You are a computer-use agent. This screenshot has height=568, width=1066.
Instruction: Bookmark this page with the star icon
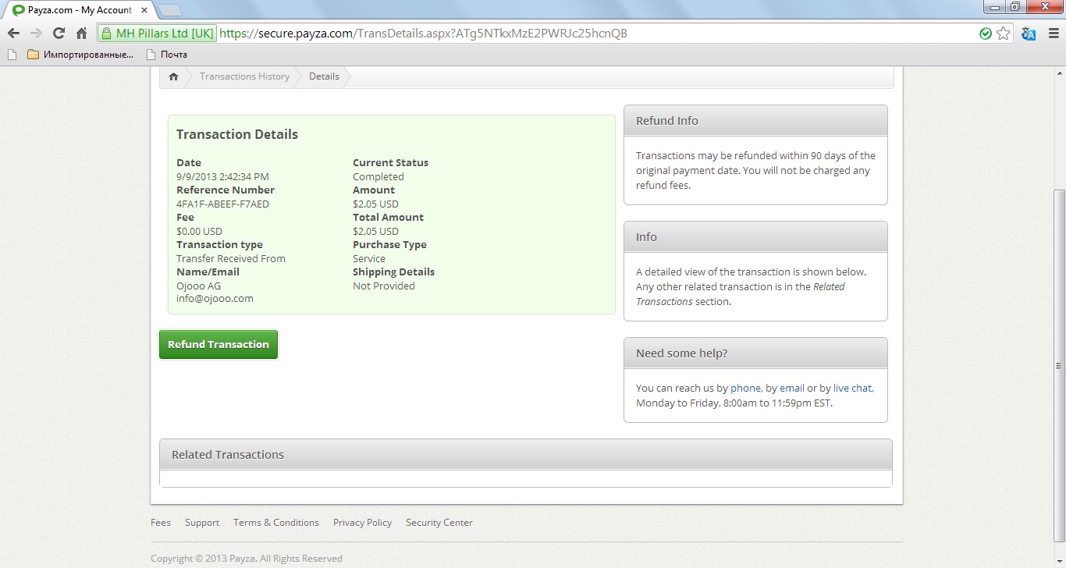point(1004,34)
